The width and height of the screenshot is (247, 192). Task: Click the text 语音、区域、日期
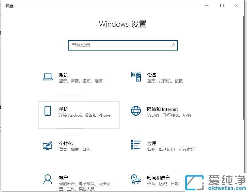tap(163, 184)
